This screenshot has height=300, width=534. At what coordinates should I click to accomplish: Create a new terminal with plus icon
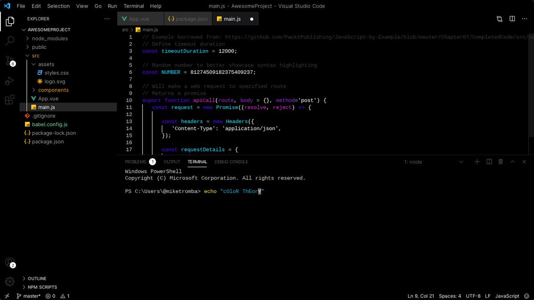pos(477,162)
